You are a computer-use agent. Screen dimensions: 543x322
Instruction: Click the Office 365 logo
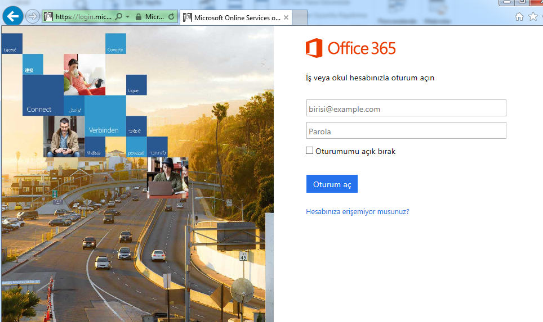coord(350,48)
